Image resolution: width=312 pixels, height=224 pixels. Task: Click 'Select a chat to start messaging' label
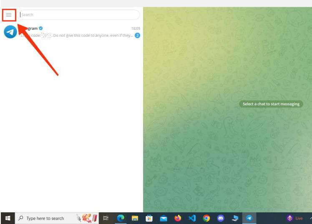pos(271,104)
